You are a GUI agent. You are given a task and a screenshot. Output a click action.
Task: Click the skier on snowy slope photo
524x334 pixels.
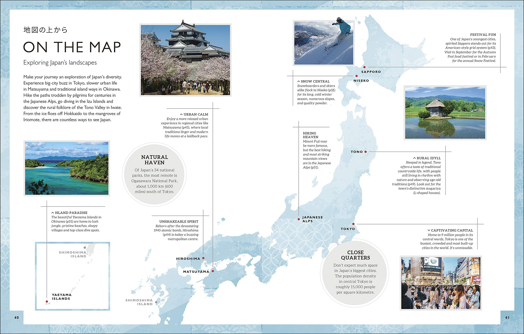pyautogui.click(x=324, y=43)
